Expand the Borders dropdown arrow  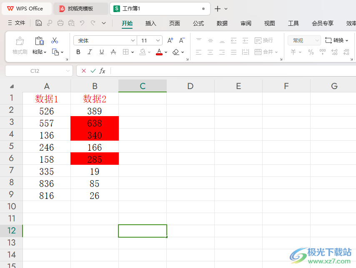click(x=133, y=52)
